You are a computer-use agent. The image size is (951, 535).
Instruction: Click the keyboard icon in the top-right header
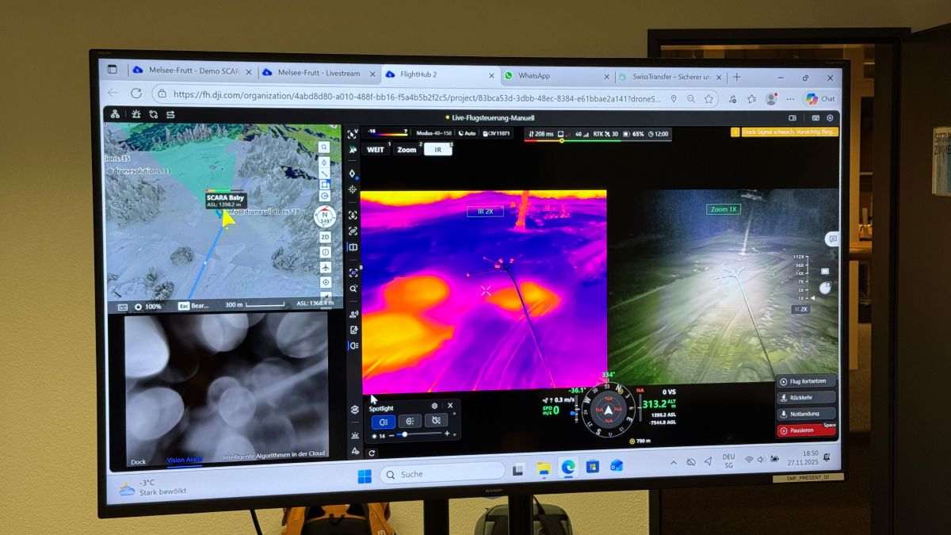click(815, 117)
